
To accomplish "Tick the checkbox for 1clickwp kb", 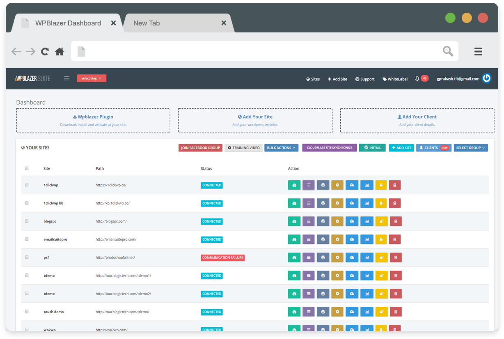I will click(x=27, y=203).
